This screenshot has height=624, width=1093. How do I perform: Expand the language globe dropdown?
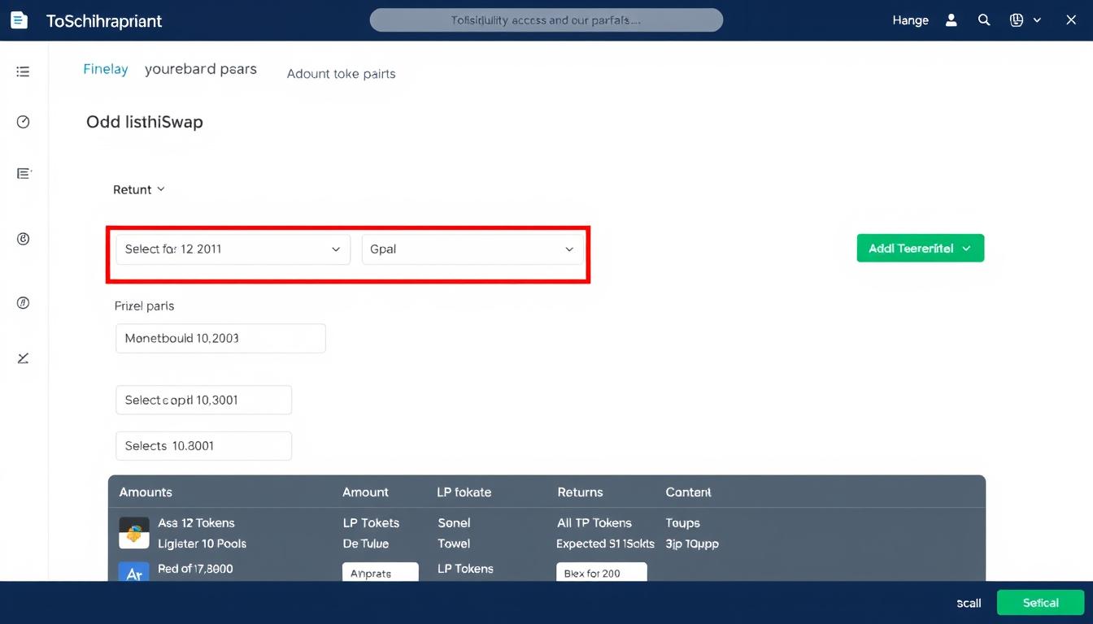coord(1026,19)
